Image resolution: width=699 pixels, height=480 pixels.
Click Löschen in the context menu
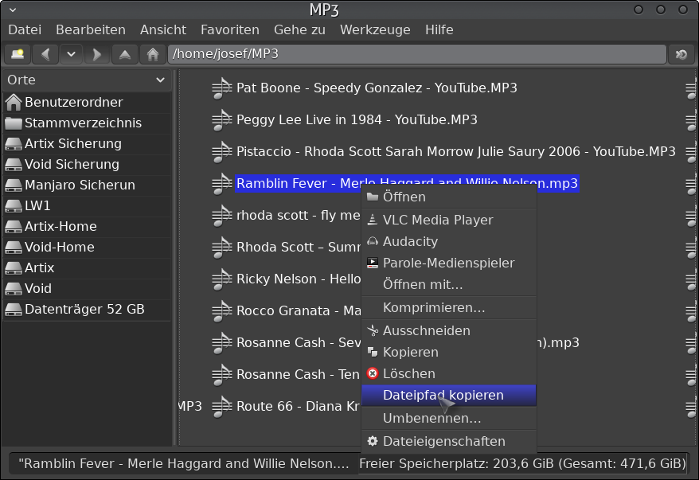408,373
